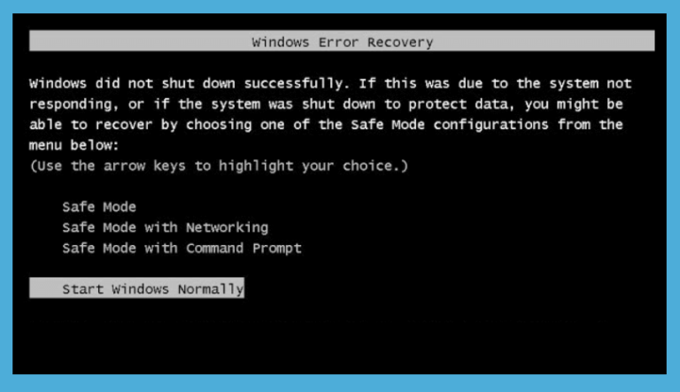The height and width of the screenshot is (392, 680).
Task: Click the words 'highlight your choice' in the hint
Action: coord(310,166)
